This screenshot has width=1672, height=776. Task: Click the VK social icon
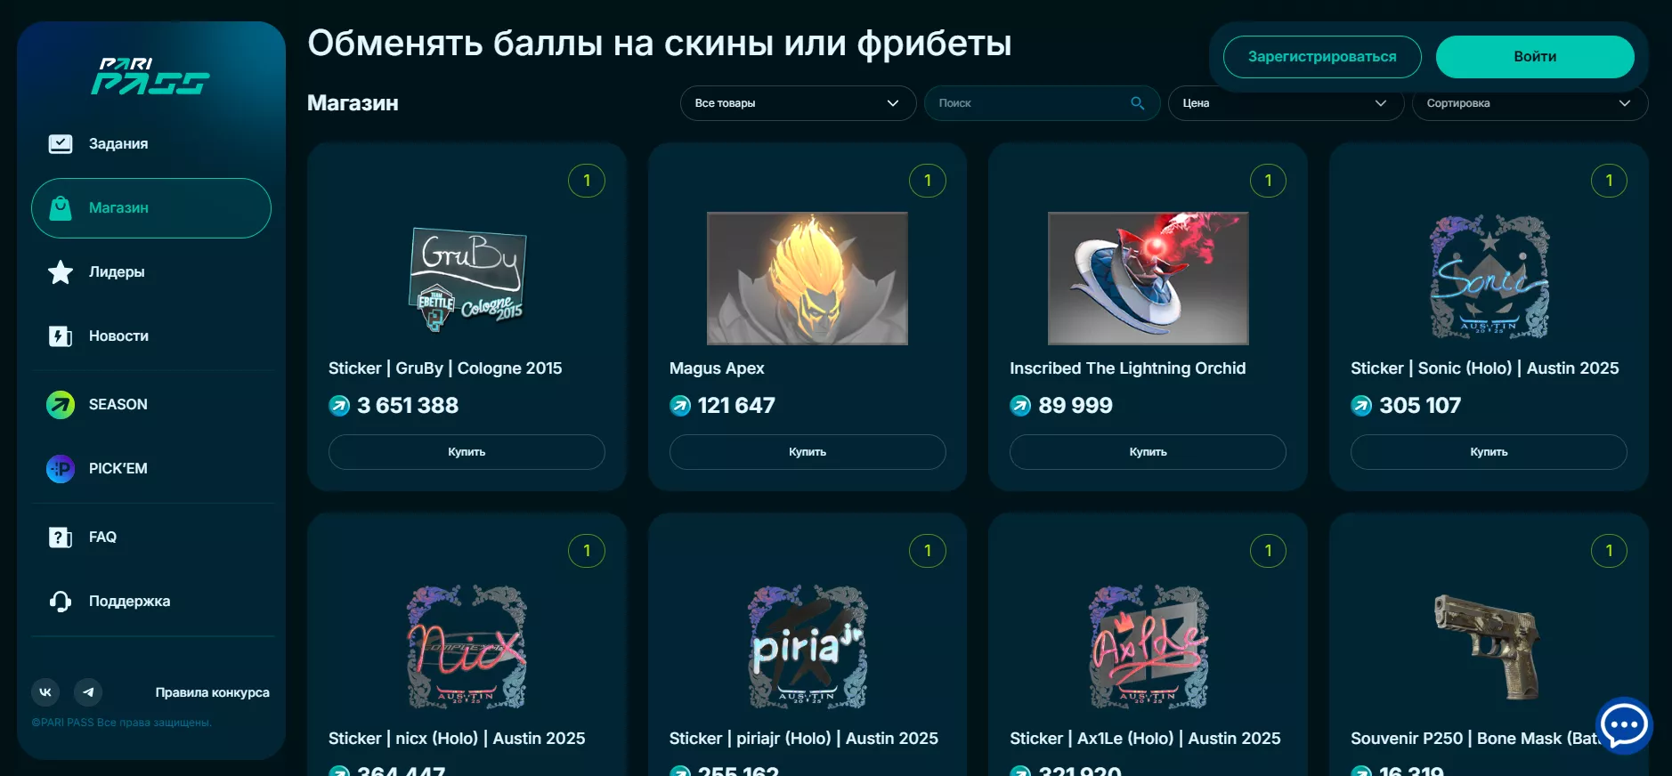45,691
